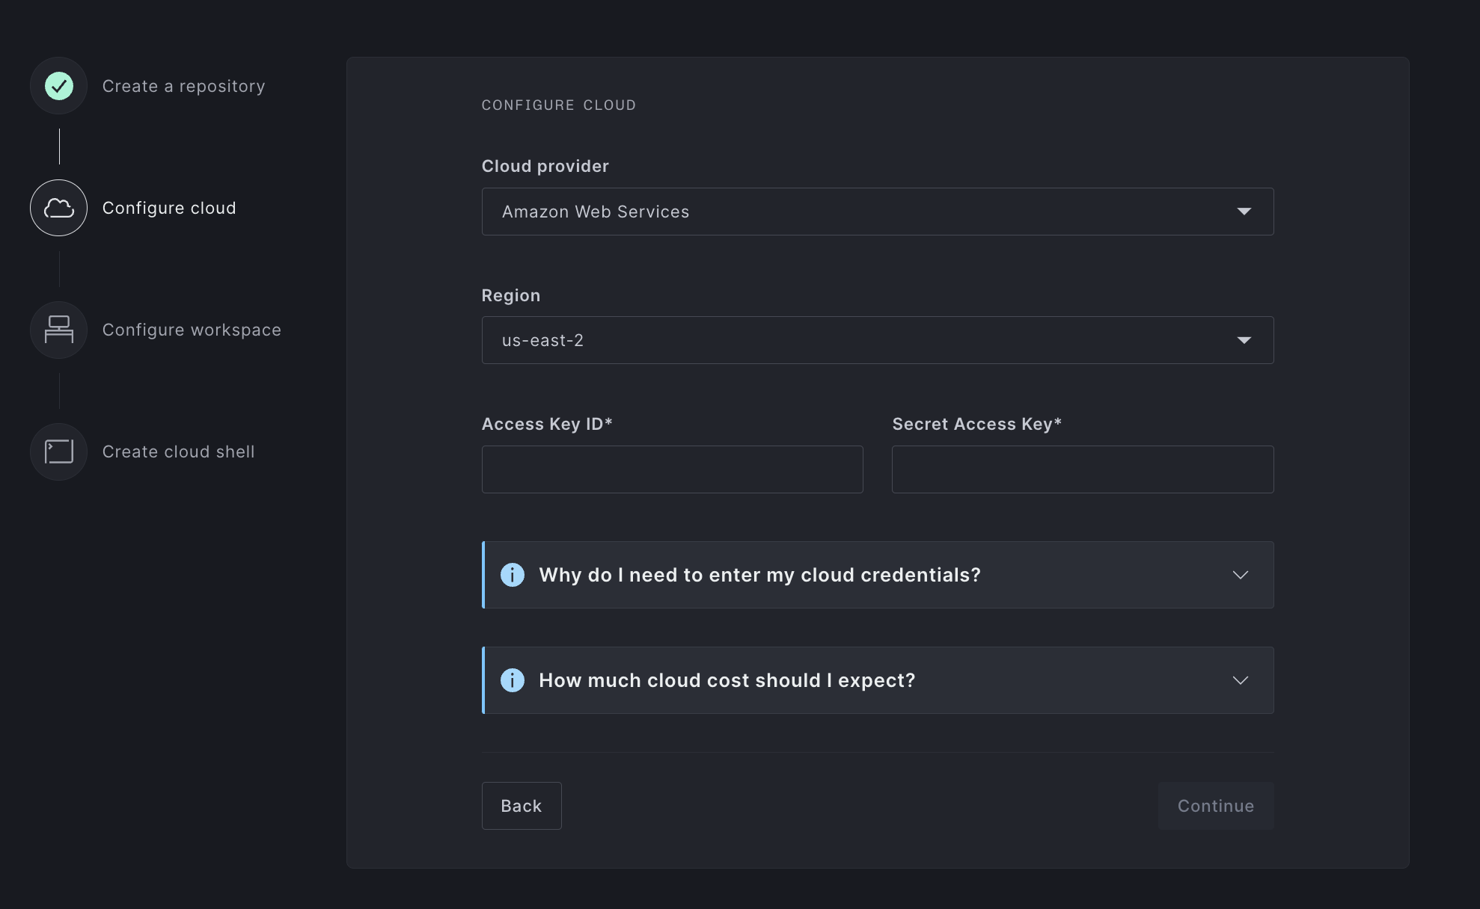Focus the Access Key ID input field
The width and height of the screenshot is (1480, 909).
(672, 469)
